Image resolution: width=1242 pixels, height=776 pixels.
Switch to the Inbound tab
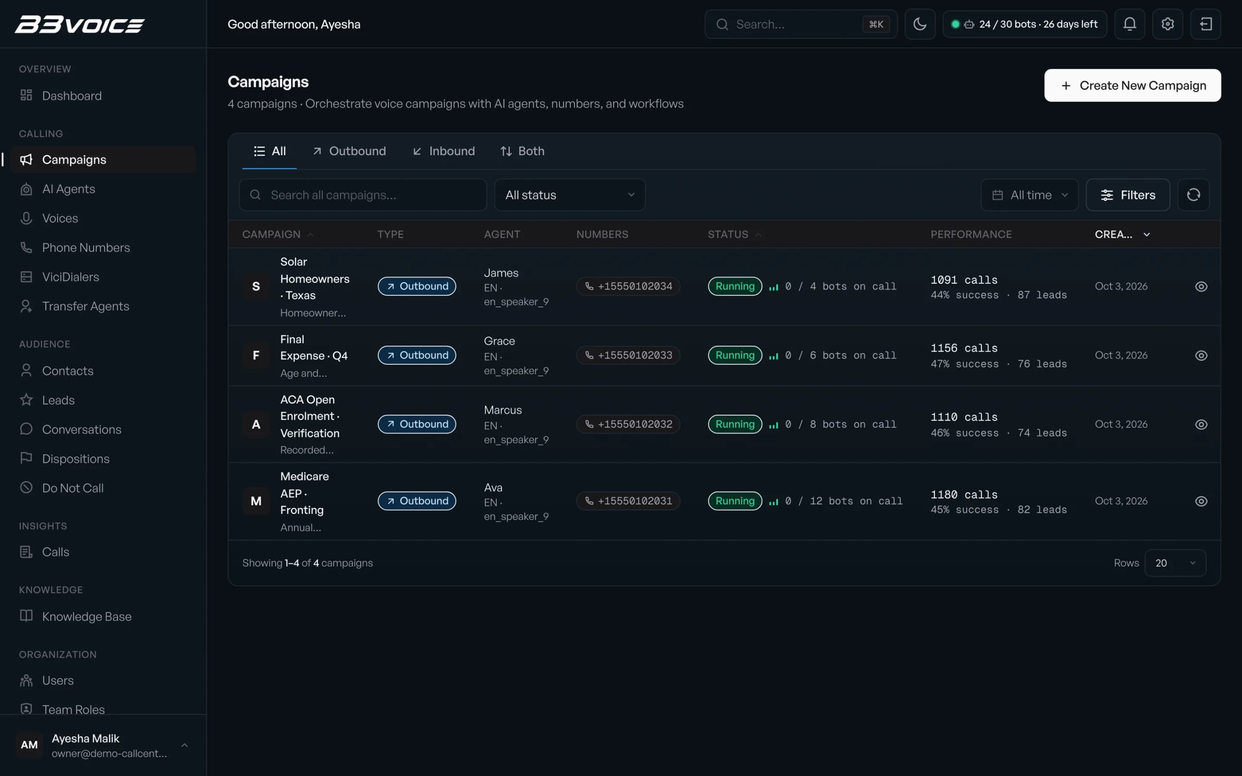point(444,151)
